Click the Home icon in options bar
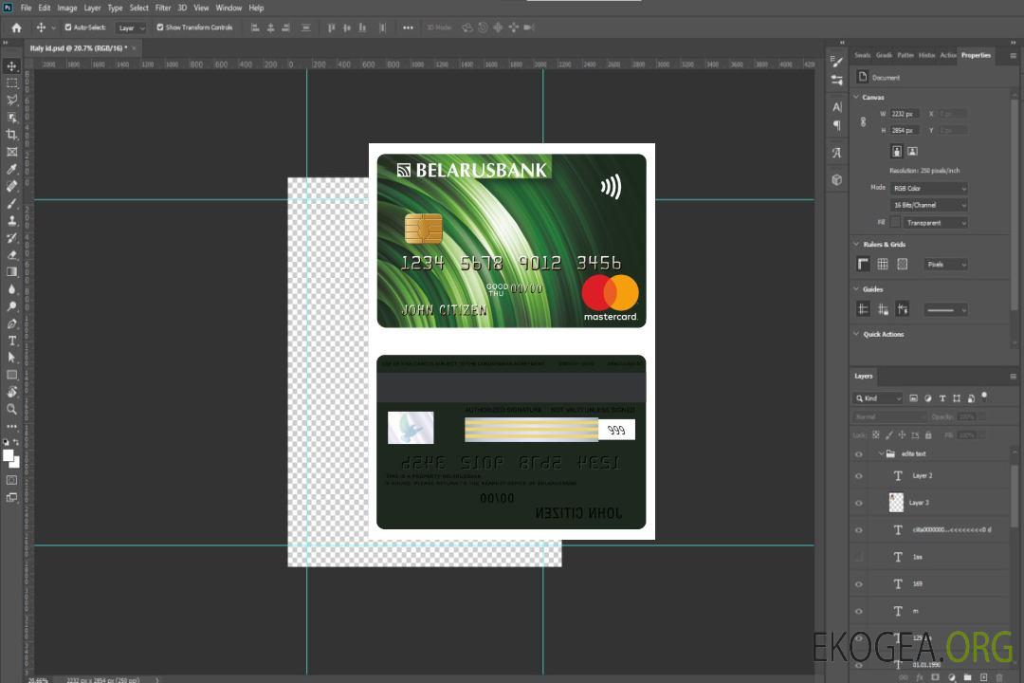 coord(16,28)
